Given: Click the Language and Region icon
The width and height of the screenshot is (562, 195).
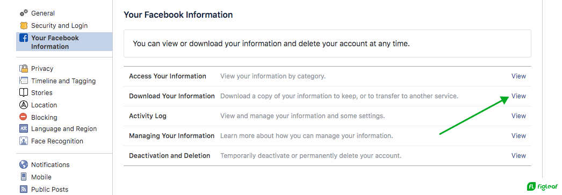Looking at the screenshot, I should [24, 129].
